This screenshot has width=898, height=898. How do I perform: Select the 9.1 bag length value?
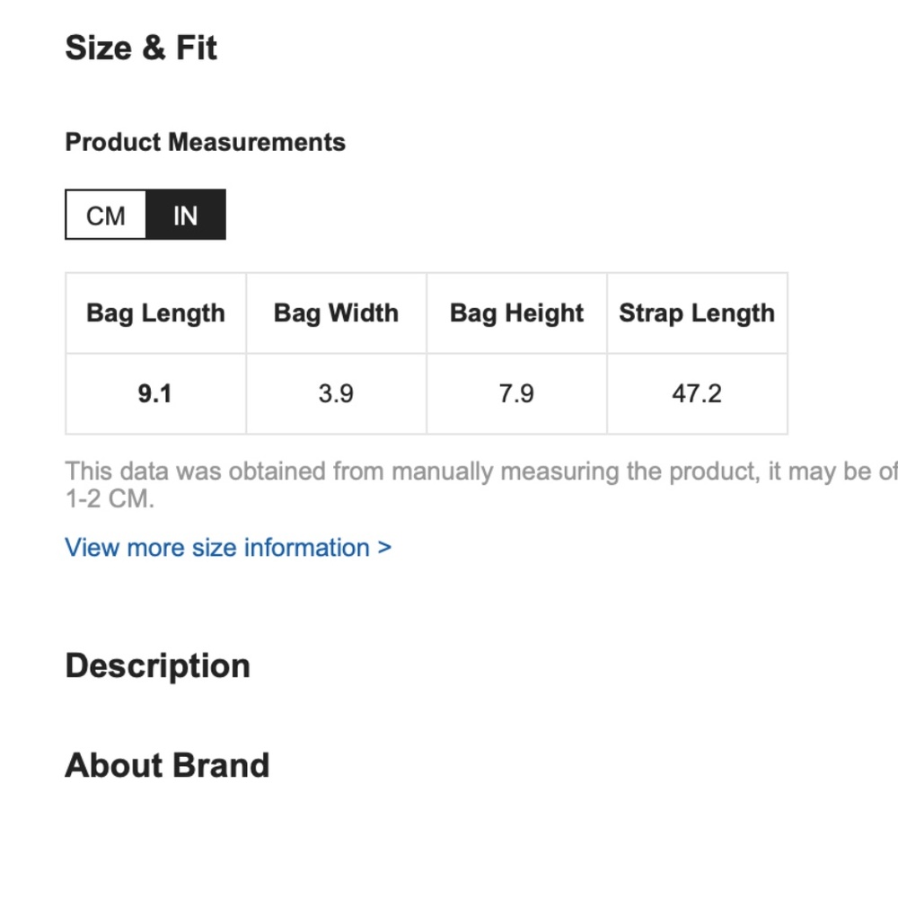[x=155, y=394]
